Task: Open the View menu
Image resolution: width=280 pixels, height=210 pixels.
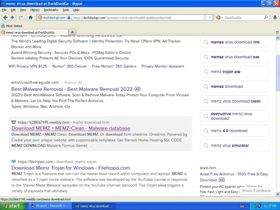Action: (x=23, y=10)
